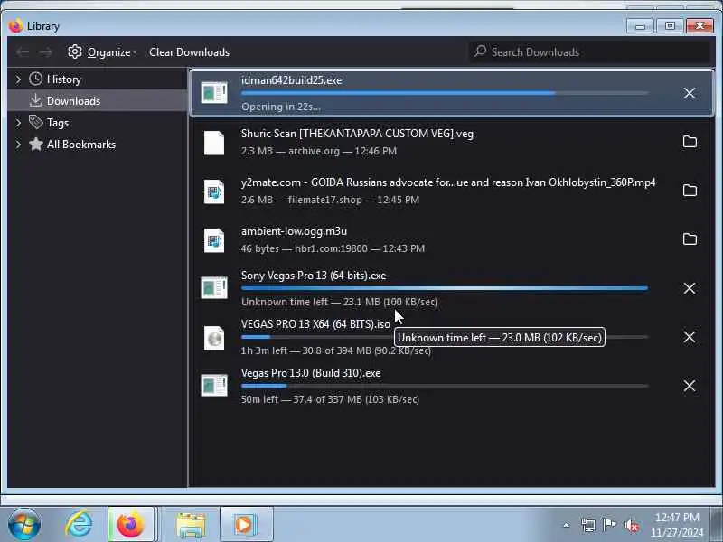This screenshot has width=723, height=542.
Task: Click the blank file icon of Shuric Scan veg
Action: click(x=214, y=143)
